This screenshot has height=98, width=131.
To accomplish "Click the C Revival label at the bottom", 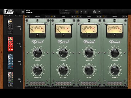I will (x=88, y=88).
